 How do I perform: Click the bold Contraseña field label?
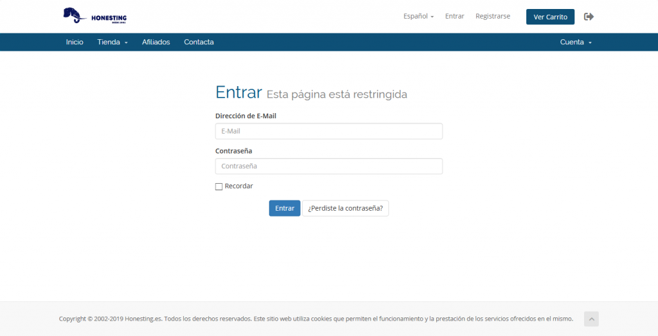click(x=233, y=151)
